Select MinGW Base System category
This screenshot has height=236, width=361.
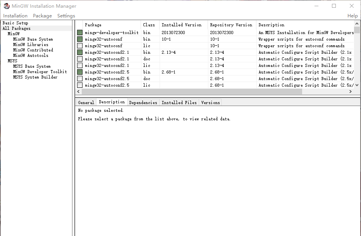pos(33,39)
